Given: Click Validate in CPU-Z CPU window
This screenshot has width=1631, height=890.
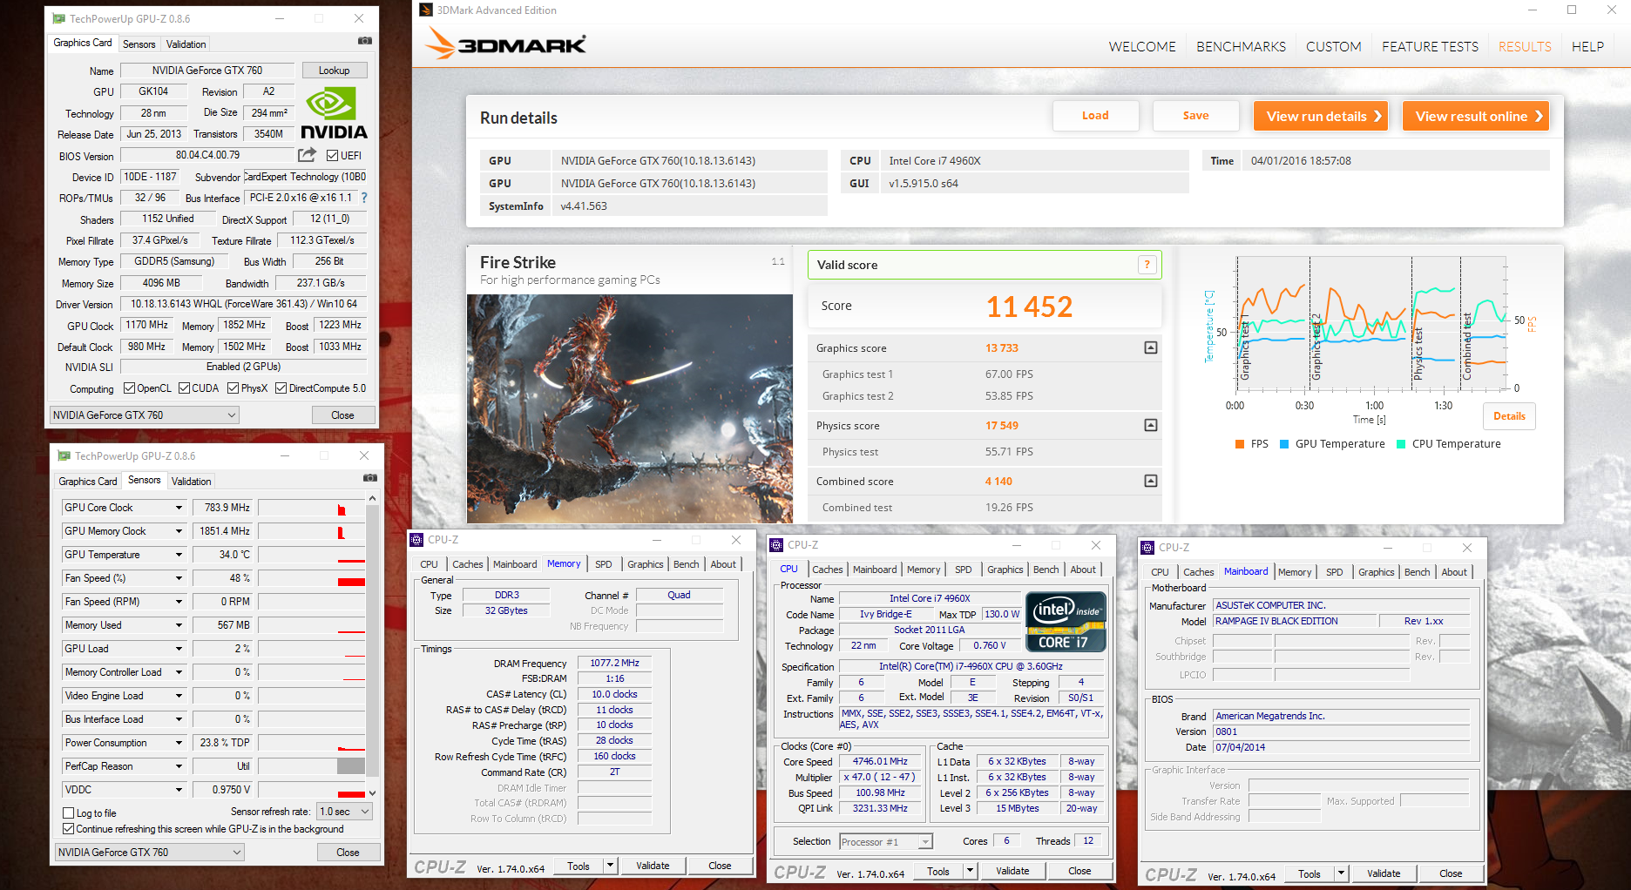Looking at the screenshot, I should pos(1012,871).
